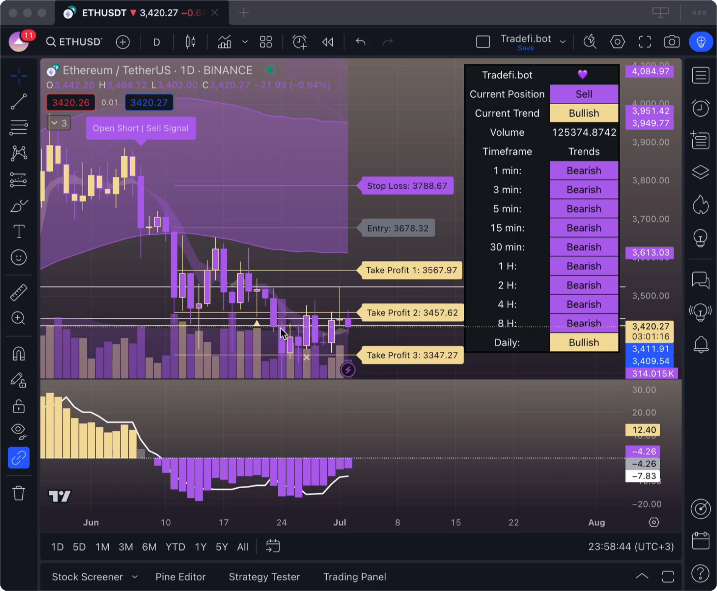Collapse the indicator legend showing 3
The height and width of the screenshot is (591, 717).
click(59, 123)
